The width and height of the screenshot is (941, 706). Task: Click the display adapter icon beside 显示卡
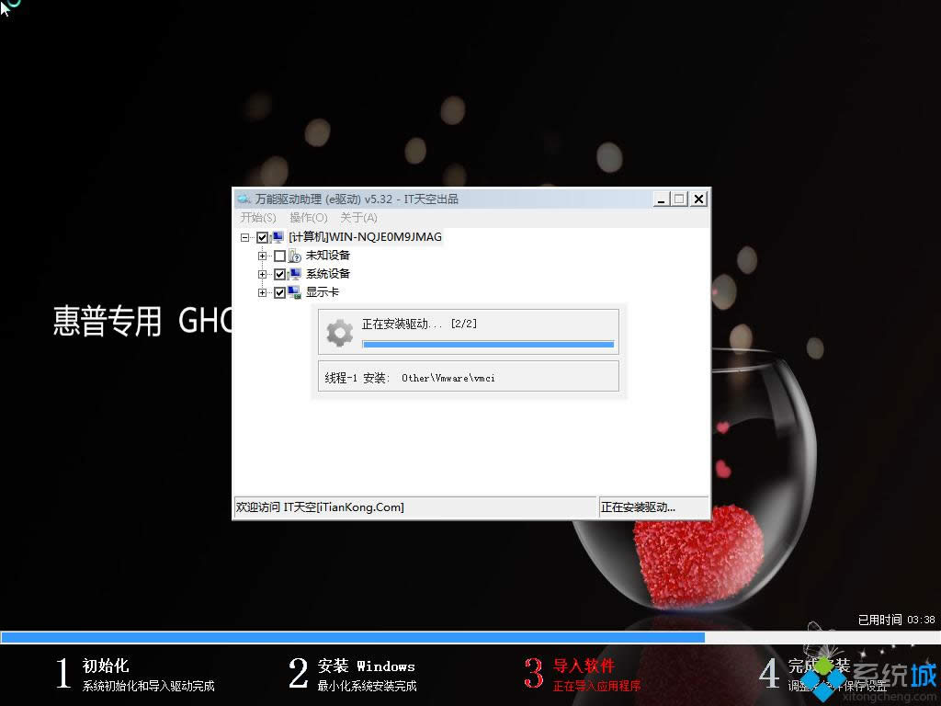click(x=294, y=292)
